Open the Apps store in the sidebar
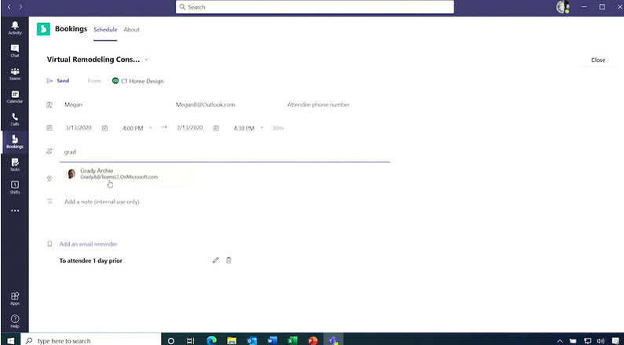Screen dimensions: 624x345 [15, 299]
